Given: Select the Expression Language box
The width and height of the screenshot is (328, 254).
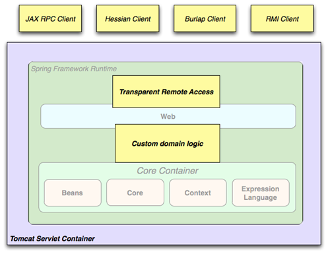Looking at the screenshot, I should click(x=261, y=193).
